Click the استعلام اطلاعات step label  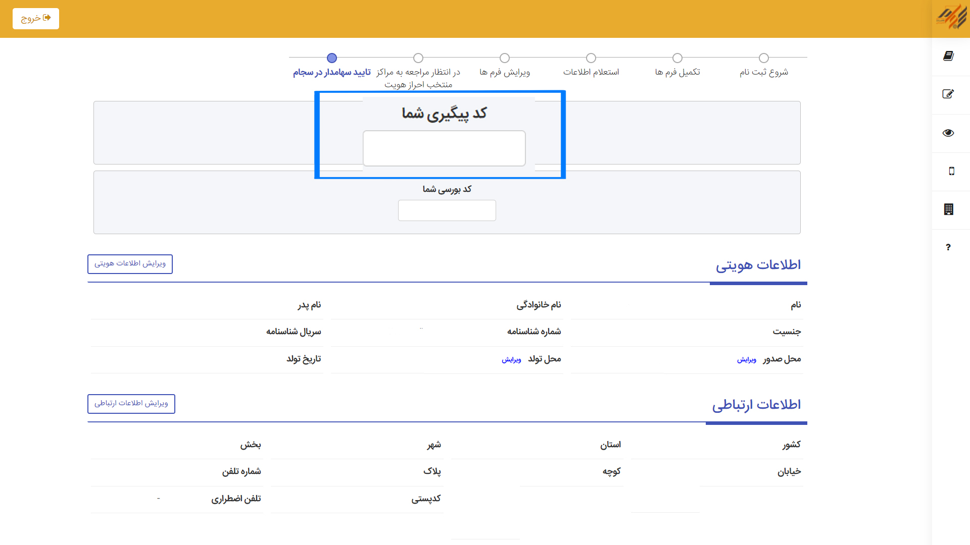click(591, 72)
